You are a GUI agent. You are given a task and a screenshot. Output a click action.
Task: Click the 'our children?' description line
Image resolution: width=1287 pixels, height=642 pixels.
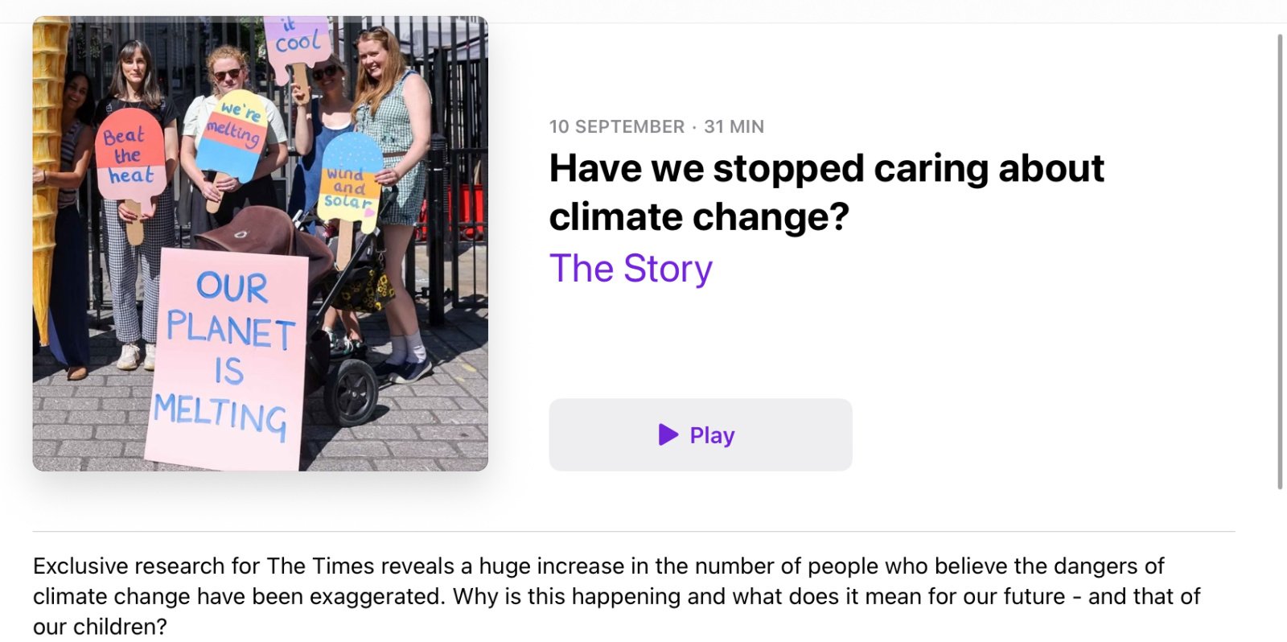click(x=100, y=627)
